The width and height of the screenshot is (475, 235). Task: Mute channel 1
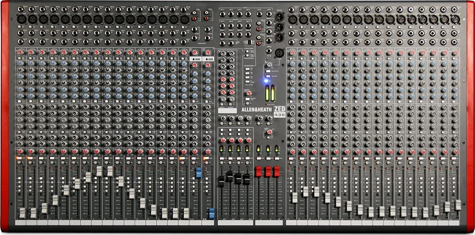click(19, 158)
